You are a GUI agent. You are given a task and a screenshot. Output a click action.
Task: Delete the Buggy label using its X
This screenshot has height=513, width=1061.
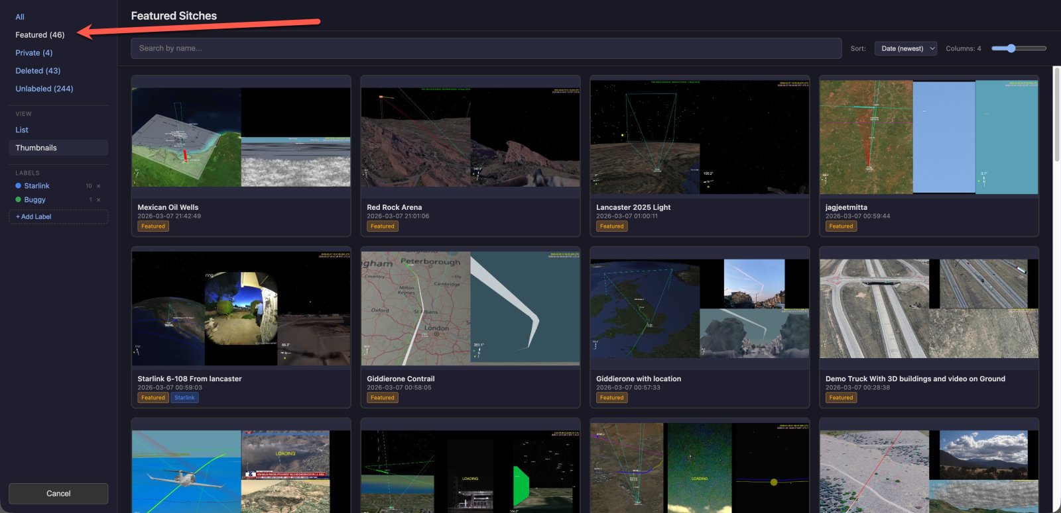coord(99,200)
